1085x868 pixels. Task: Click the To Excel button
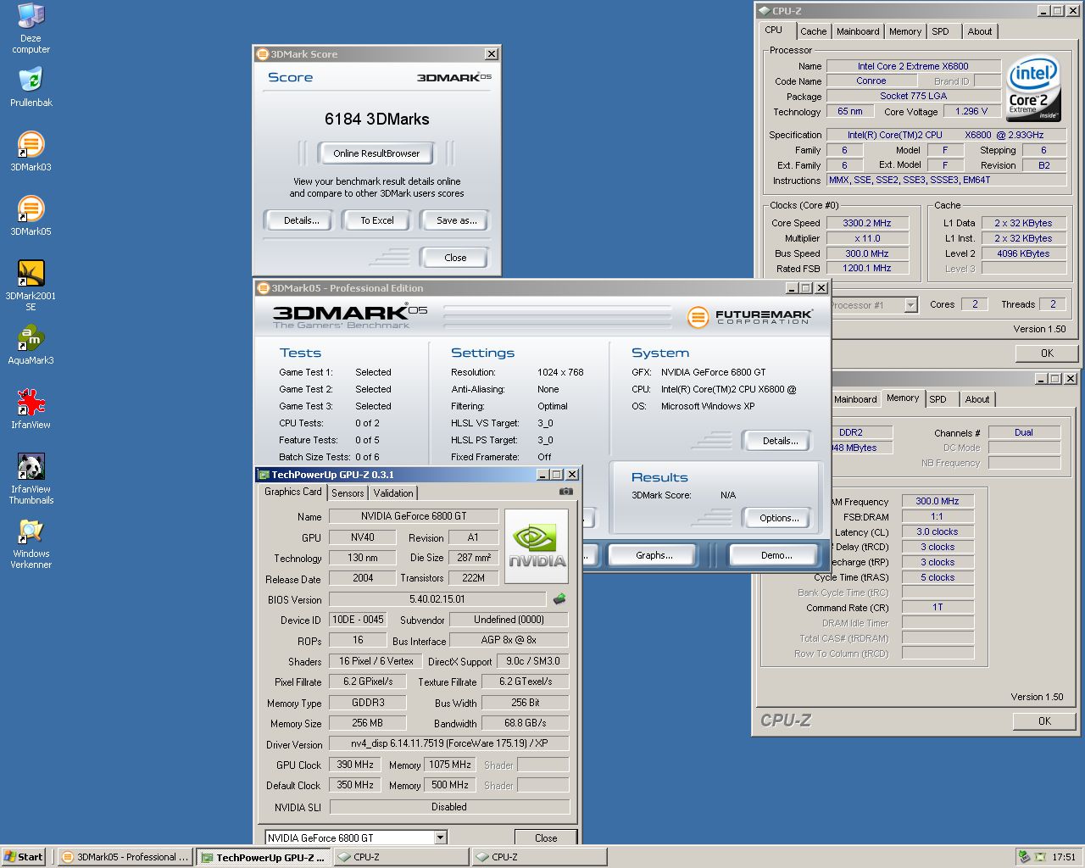point(377,220)
